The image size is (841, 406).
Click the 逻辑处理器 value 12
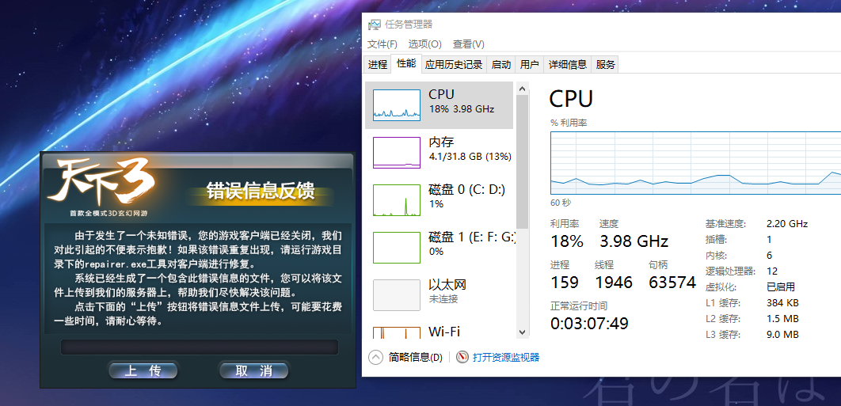pyautogui.click(x=772, y=271)
